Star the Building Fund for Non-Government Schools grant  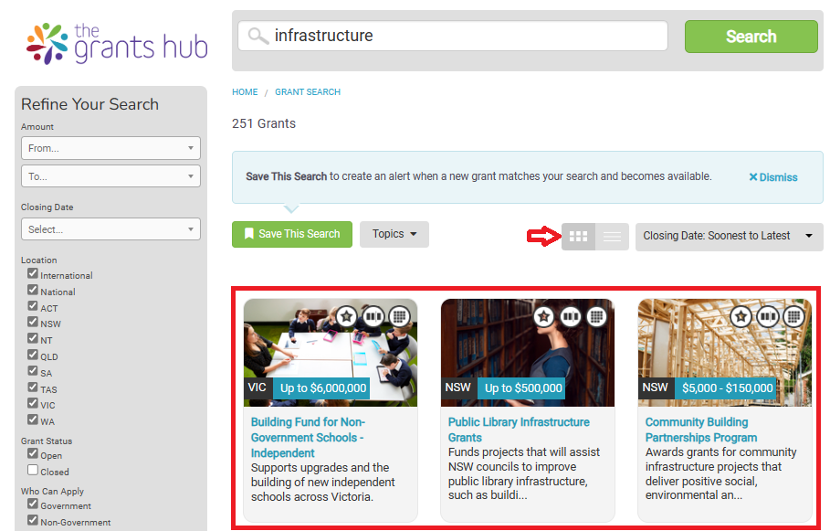point(345,316)
